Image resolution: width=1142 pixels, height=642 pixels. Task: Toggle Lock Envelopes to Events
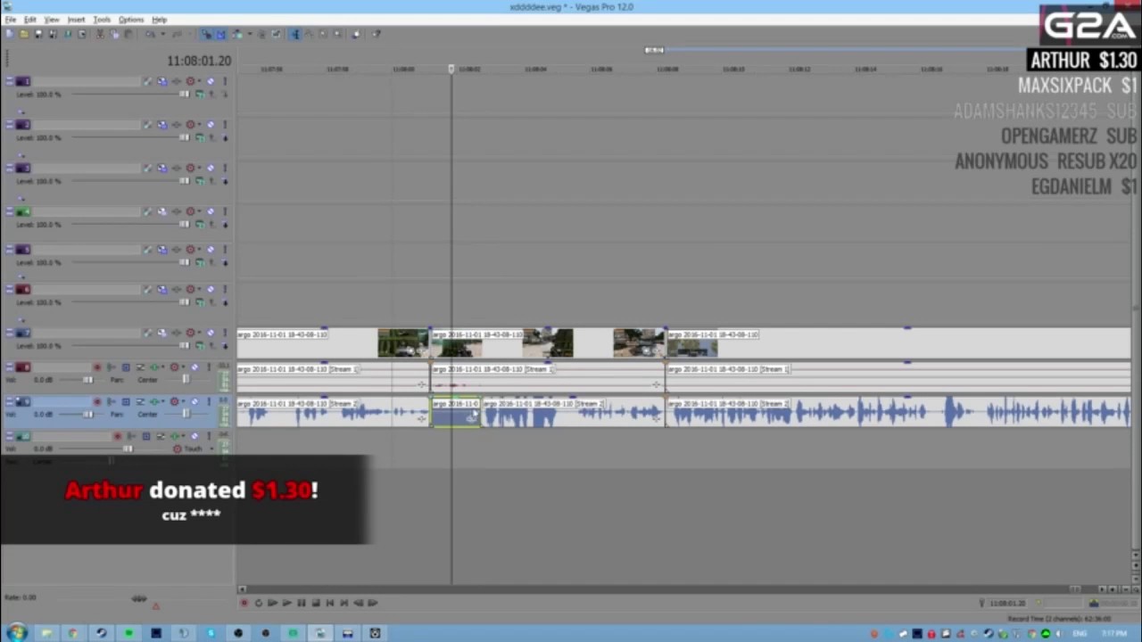pyautogui.click(x=261, y=34)
